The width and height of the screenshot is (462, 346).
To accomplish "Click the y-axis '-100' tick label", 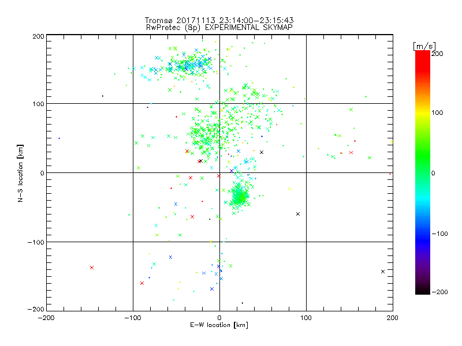I will 36,242.
